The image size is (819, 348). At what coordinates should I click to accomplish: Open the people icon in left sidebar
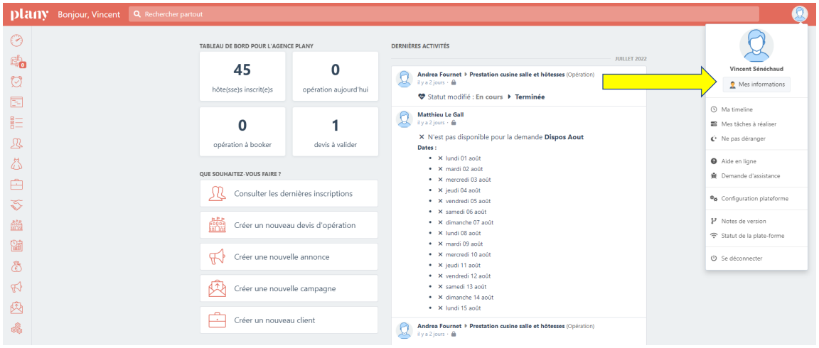coord(16,143)
